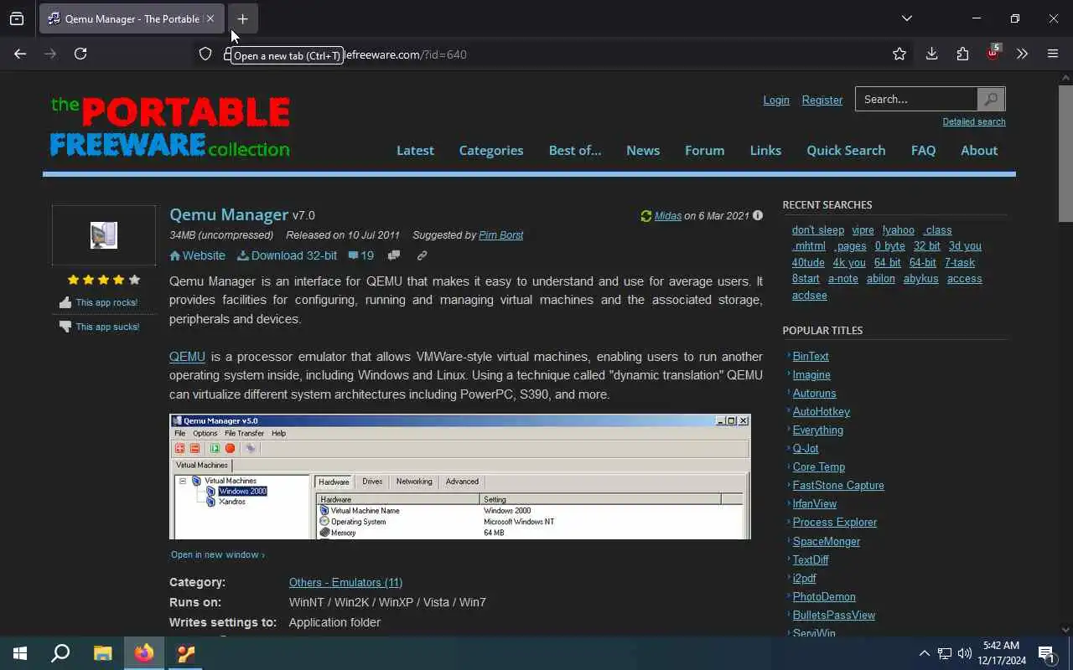1073x670 pixels.
Task: Open the Website link
Action: 197,255
